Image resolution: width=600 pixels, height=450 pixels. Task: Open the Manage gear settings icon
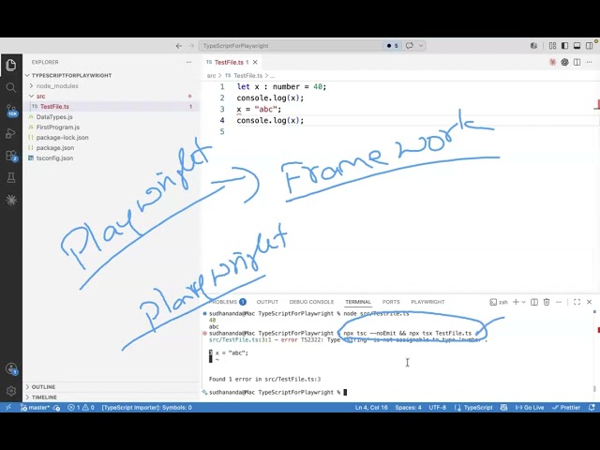pos(11,391)
